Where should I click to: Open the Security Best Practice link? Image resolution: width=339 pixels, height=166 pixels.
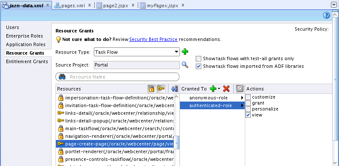(153, 39)
